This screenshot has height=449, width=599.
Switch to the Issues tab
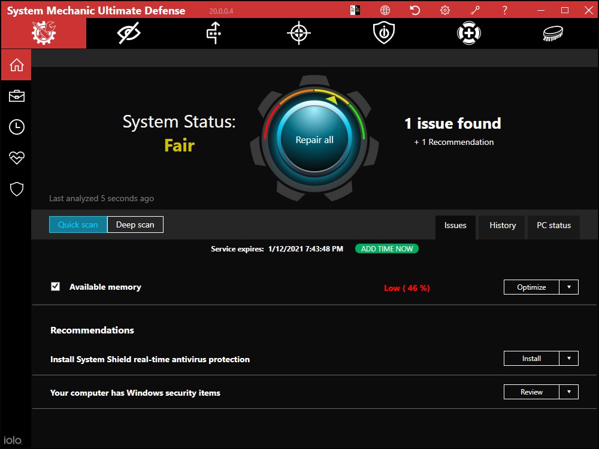pyautogui.click(x=455, y=226)
